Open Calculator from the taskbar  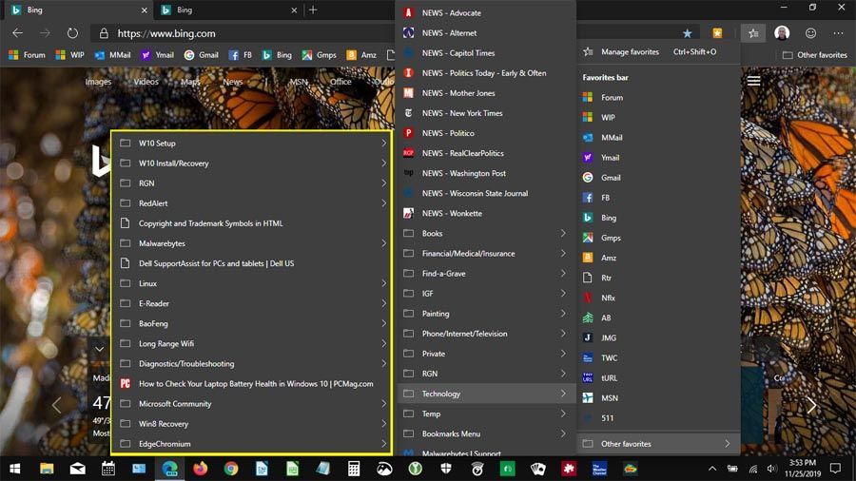(354, 469)
